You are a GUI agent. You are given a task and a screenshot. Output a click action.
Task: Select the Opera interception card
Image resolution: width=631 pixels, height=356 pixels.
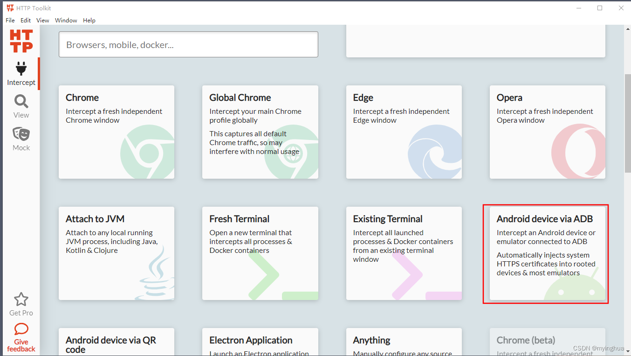548,132
